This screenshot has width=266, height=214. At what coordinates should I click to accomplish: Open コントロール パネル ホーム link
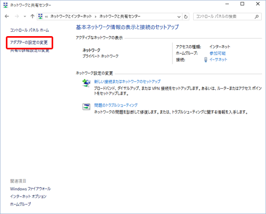click(29, 30)
